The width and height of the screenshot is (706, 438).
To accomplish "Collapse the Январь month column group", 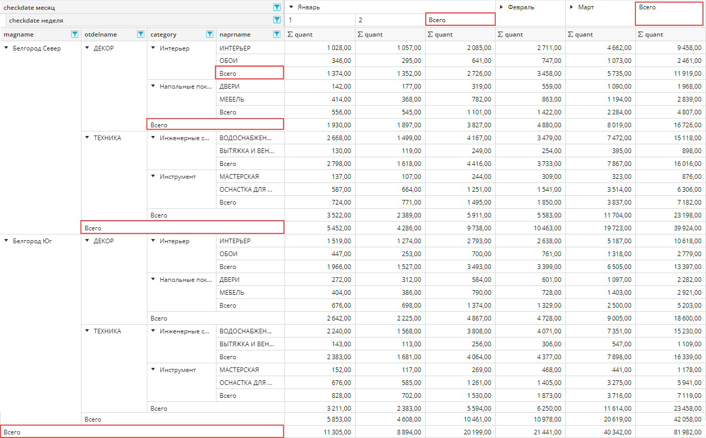I will point(291,7).
